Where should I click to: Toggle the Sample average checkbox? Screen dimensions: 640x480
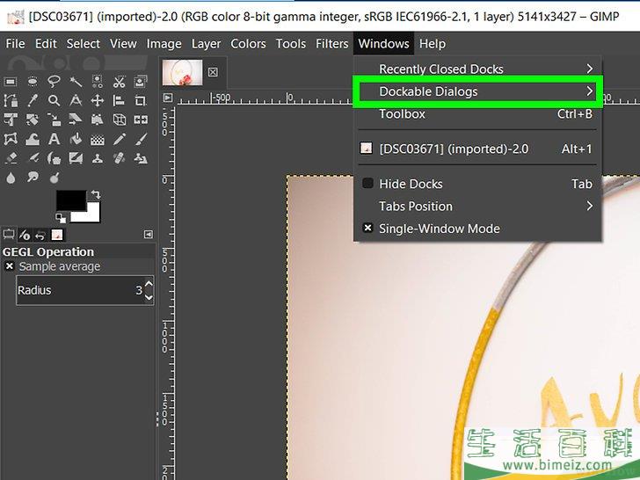10,266
